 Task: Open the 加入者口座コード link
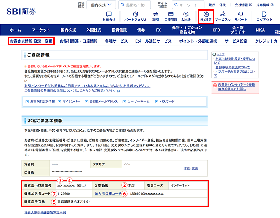pos(108,193)
